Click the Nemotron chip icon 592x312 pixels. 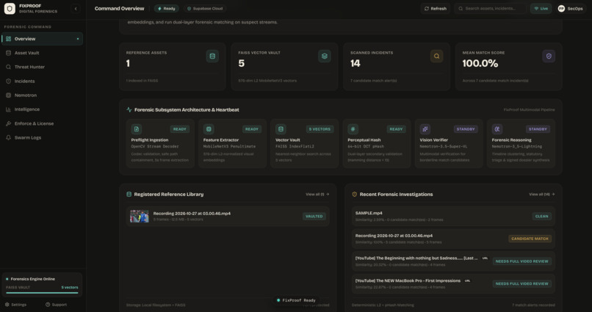point(8,95)
